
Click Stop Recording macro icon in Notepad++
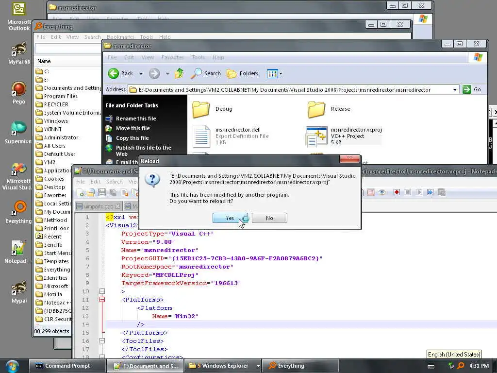pos(408,192)
